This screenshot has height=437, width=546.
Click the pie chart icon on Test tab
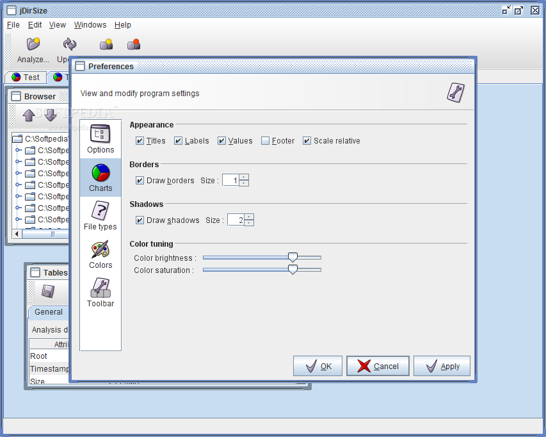(16, 77)
